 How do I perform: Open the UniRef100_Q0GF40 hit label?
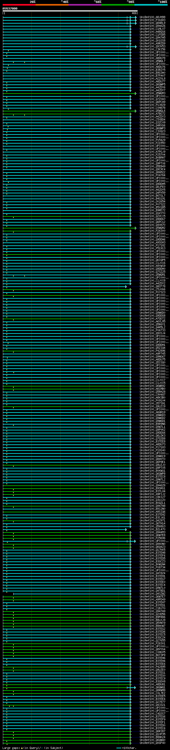click(152, 743)
